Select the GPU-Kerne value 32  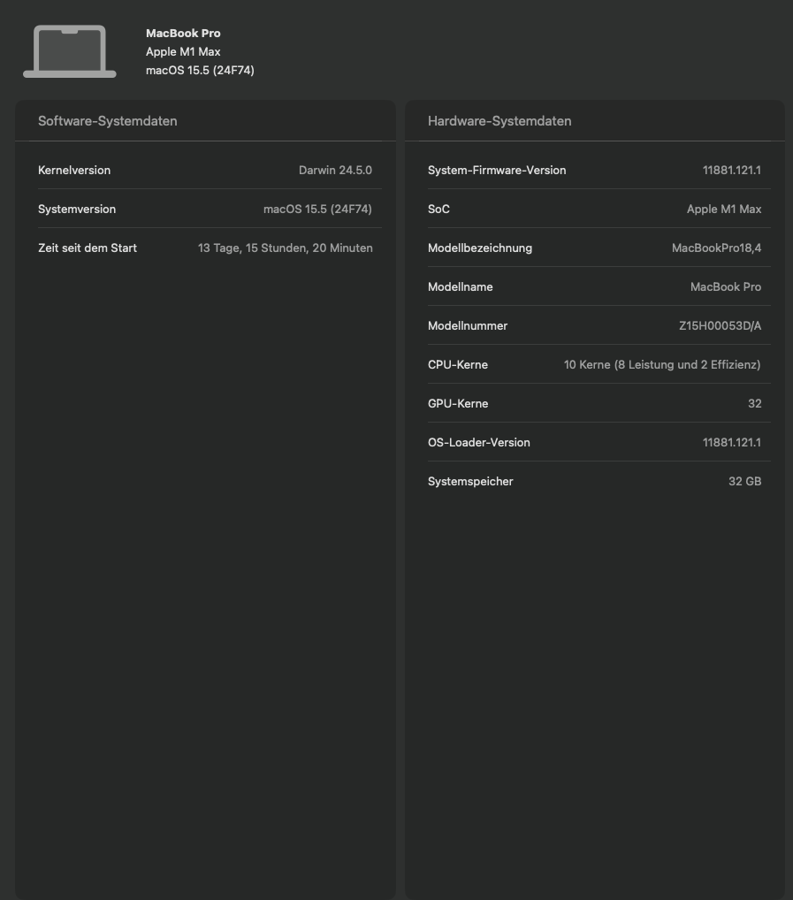click(x=755, y=404)
